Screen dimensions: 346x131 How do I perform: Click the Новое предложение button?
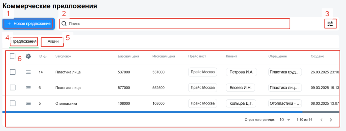point(28,24)
